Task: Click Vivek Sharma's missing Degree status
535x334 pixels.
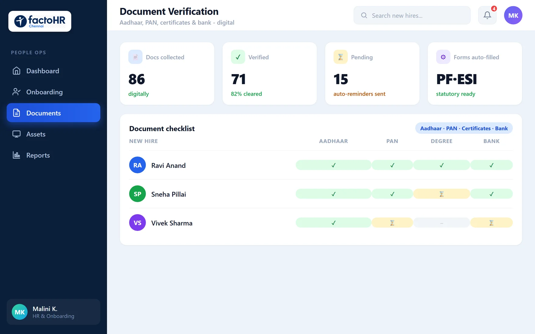Action: [442, 223]
